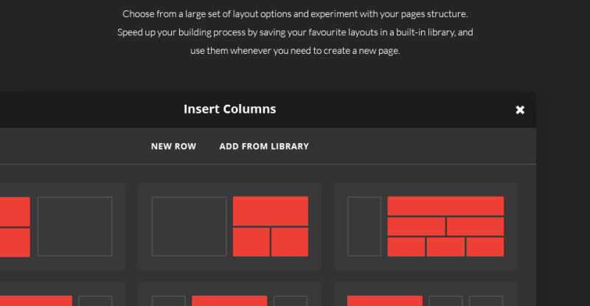This screenshot has height=306, width=590.
Task: Select left half-width red block in six-block layout
Action: click(416, 226)
